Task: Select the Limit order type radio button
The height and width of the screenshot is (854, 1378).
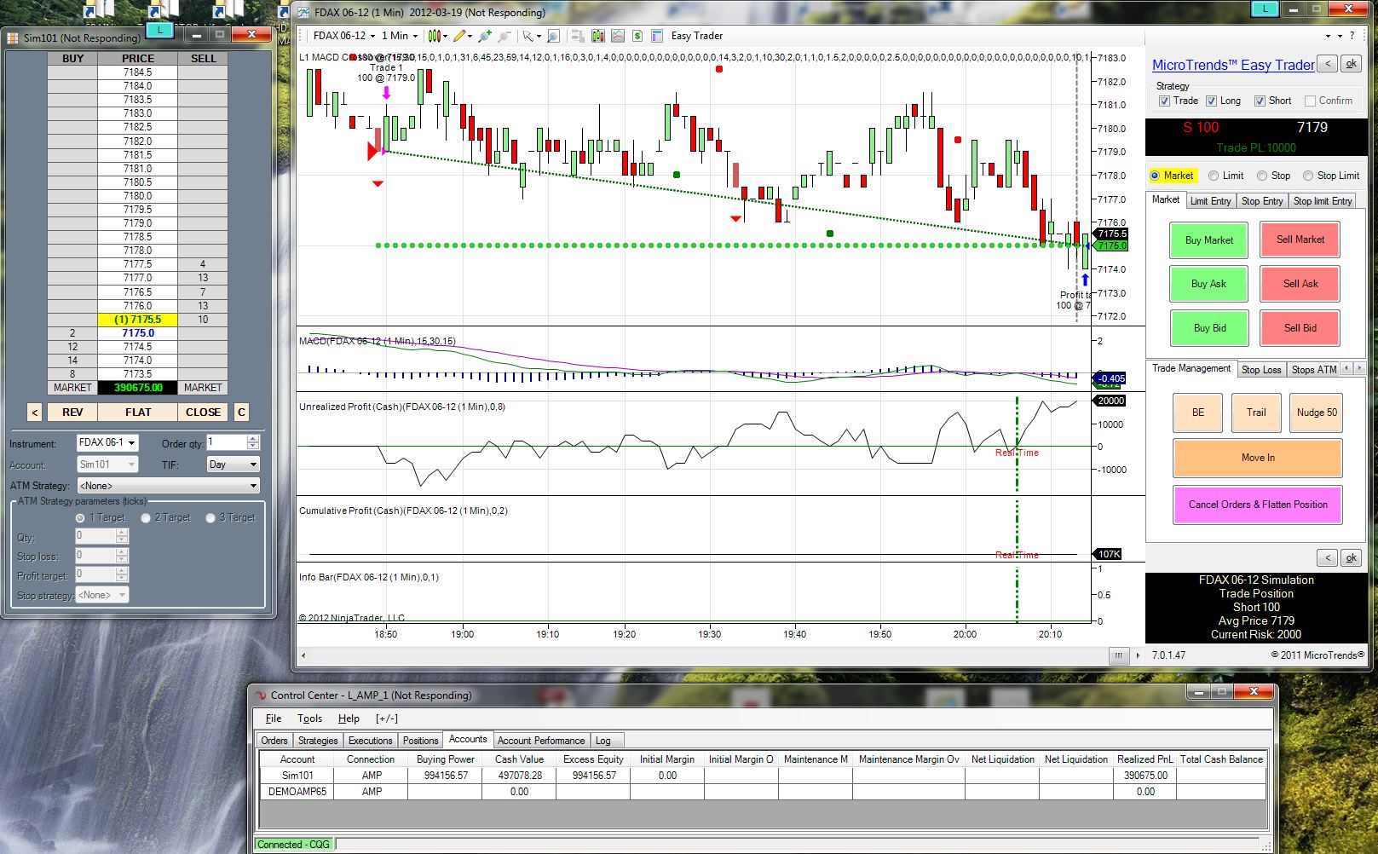Action: tap(1214, 176)
